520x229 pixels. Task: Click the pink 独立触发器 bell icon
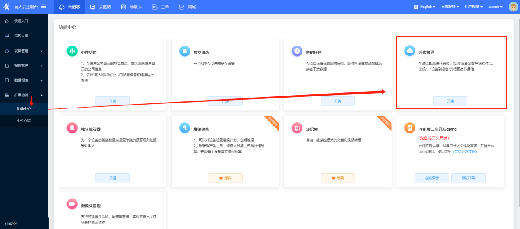[x=72, y=128]
